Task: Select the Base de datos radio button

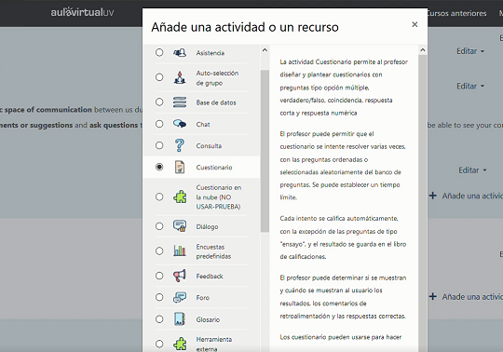Action: tap(159, 102)
